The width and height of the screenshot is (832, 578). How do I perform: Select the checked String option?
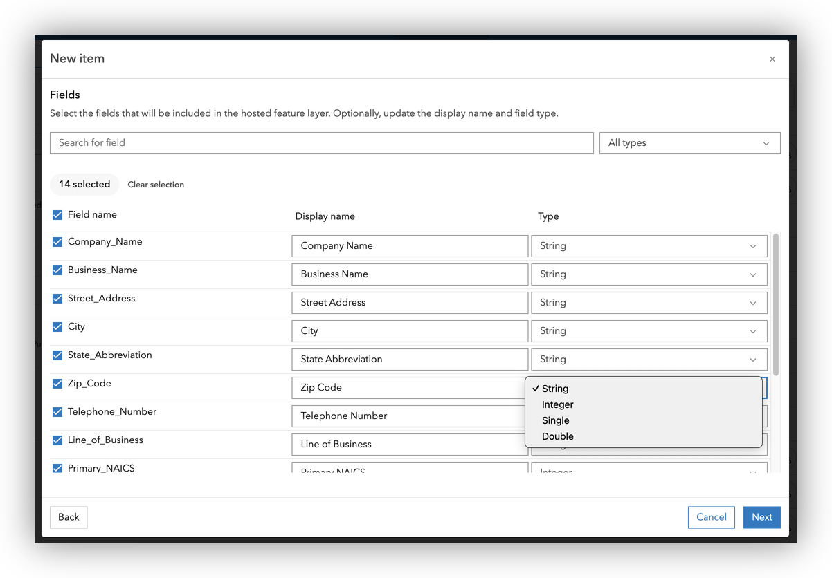tap(555, 389)
